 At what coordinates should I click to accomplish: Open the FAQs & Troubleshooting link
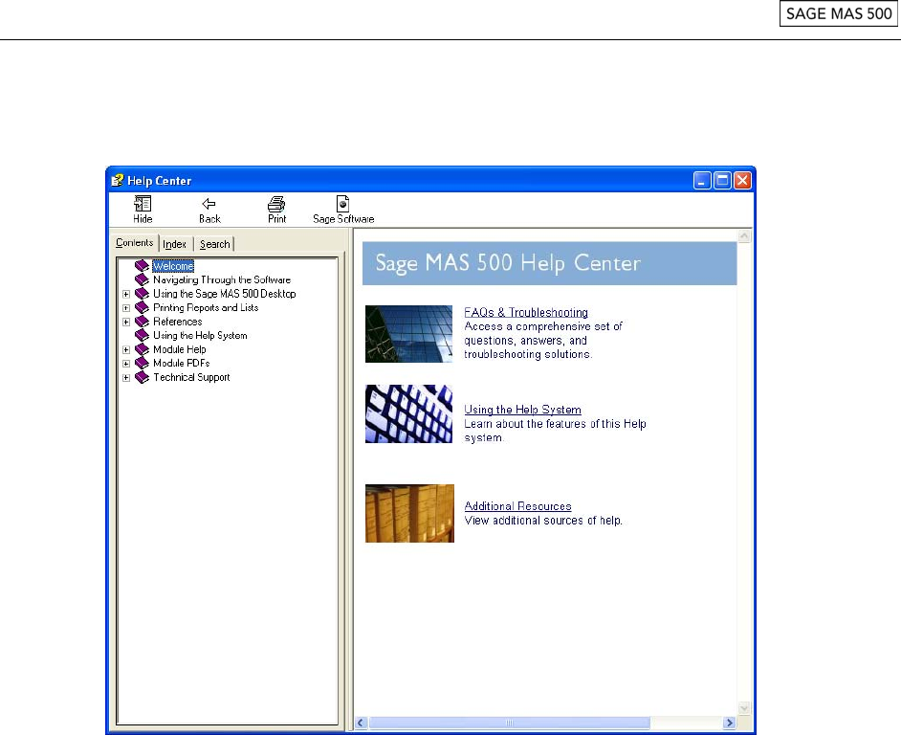[526, 312]
